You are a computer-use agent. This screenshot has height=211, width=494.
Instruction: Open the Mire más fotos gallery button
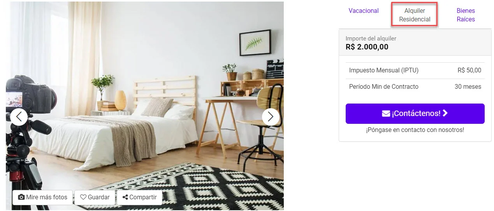tap(42, 197)
